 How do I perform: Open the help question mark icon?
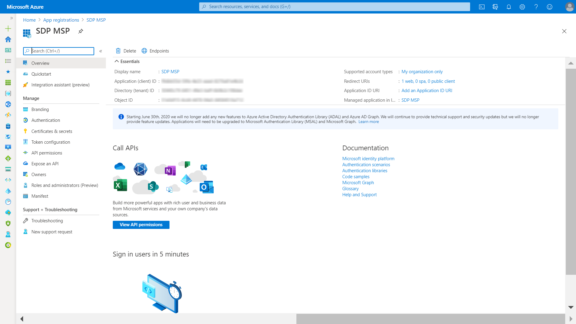(536, 7)
